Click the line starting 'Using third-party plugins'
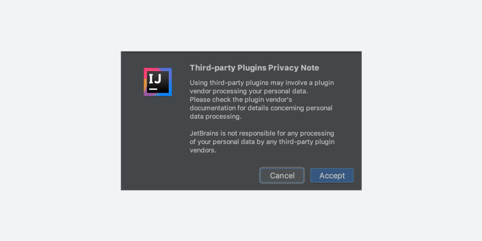The image size is (482, 241). (262, 83)
